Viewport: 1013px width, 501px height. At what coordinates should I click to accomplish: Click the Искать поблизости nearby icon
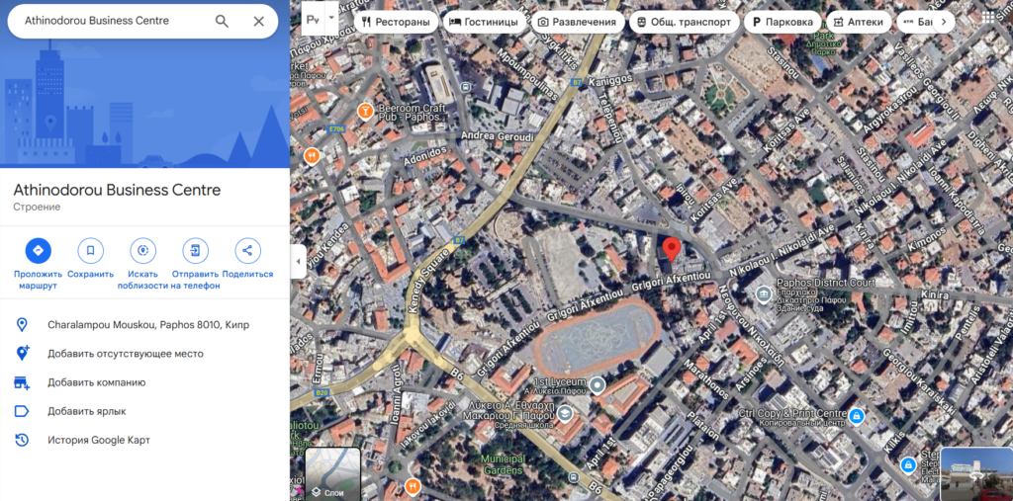pos(143,250)
